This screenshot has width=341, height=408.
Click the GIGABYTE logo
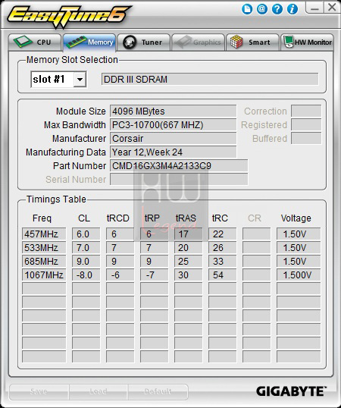click(291, 391)
